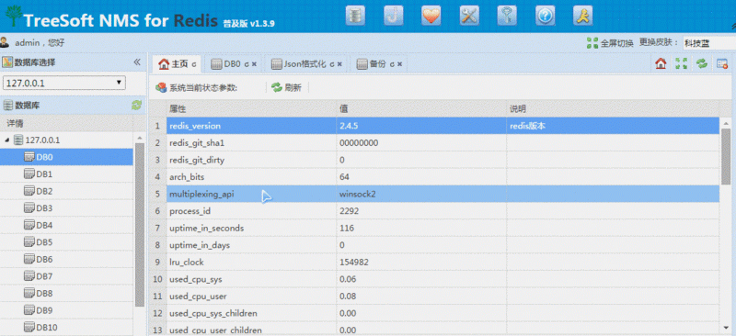Click the database server icon in header
Screen dimensions: 736x336
pyautogui.click(x=355, y=16)
